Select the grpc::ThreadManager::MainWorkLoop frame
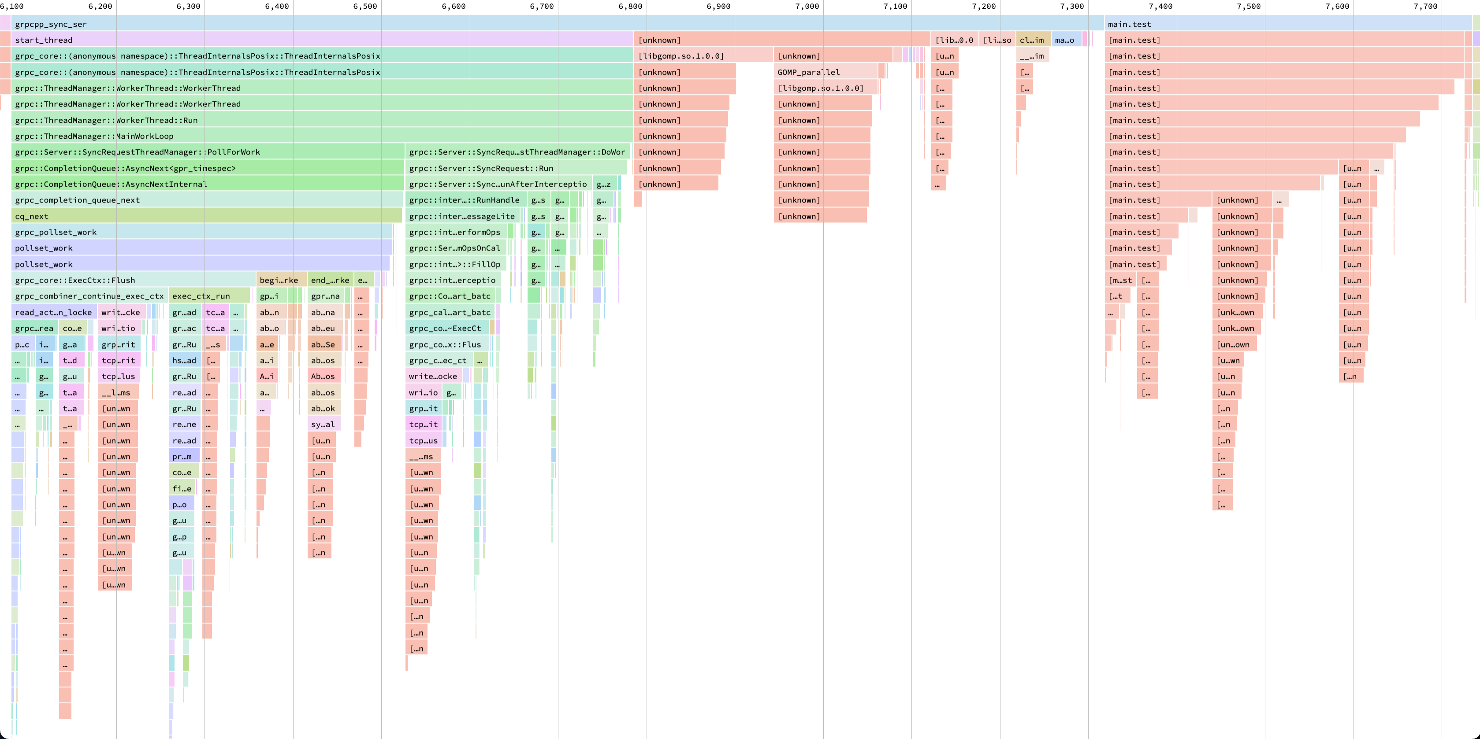The image size is (1480, 739). [x=322, y=136]
